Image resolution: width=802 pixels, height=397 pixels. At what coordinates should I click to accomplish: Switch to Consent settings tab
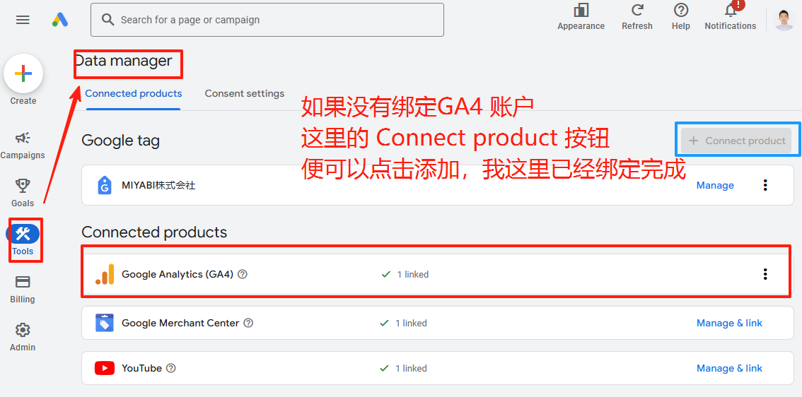245,93
